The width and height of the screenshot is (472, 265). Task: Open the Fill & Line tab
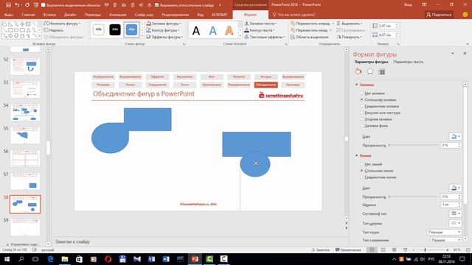[x=358, y=71]
